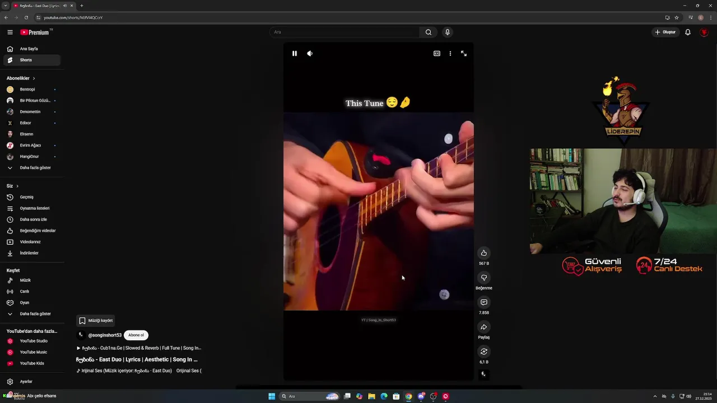This screenshot has width=717, height=403.
Task: Open Canlı live section
Action: click(x=31, y=292)
